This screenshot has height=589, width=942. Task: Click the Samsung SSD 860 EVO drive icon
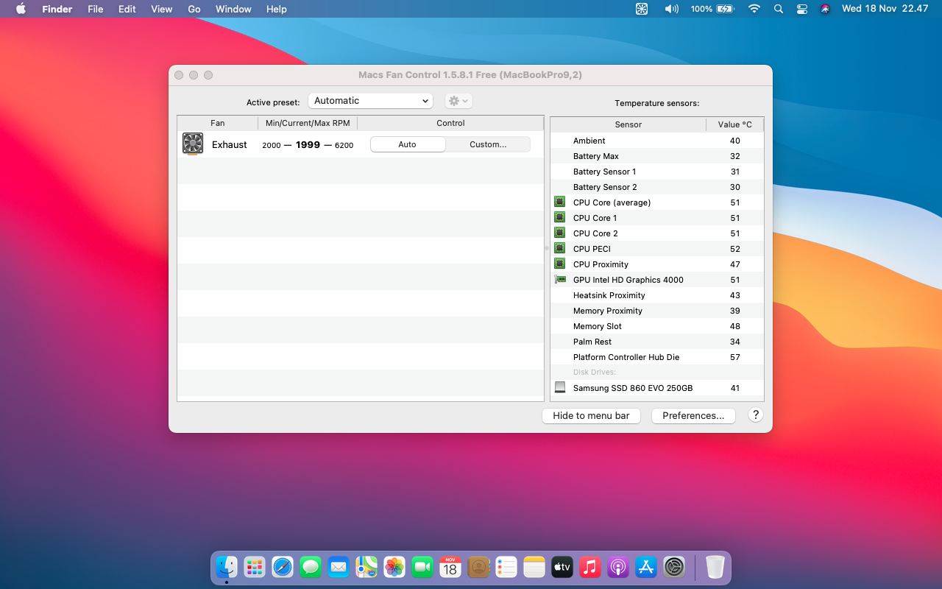click(559, 388)
